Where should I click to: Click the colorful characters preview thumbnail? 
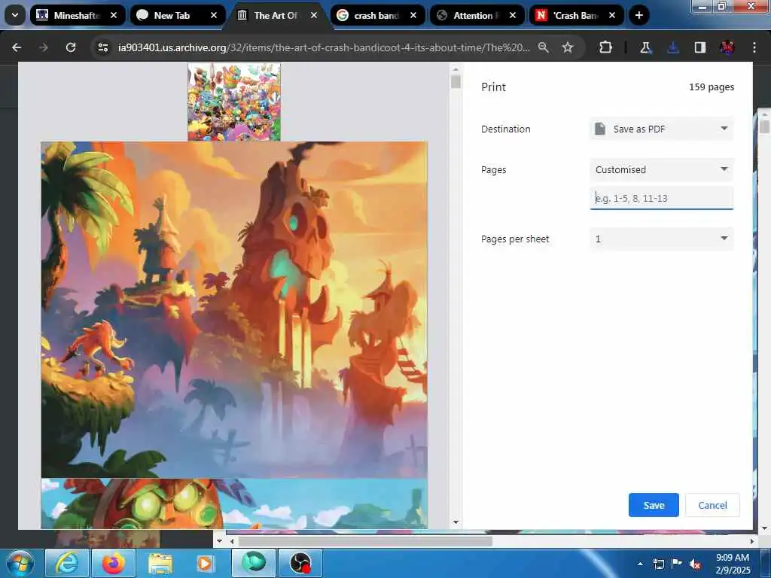pyautogui.click(x=234, y=102)
